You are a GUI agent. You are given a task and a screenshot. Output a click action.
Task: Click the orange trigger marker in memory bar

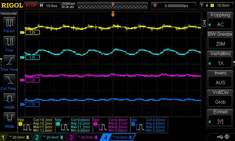[113, 4]
